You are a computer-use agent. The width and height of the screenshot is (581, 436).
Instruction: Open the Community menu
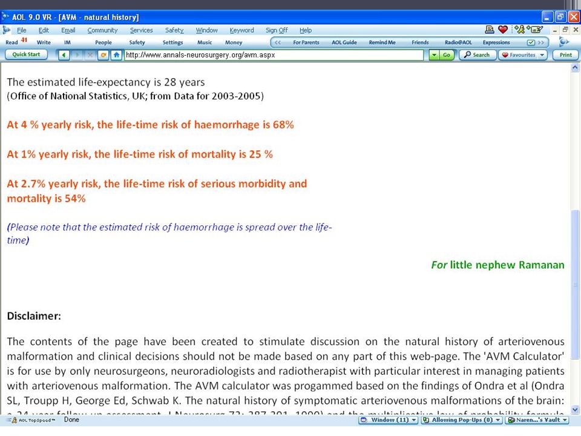coord(102,30)
